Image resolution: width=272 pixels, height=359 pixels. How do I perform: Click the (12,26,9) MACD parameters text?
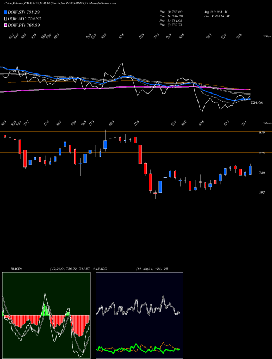point(75,269)
